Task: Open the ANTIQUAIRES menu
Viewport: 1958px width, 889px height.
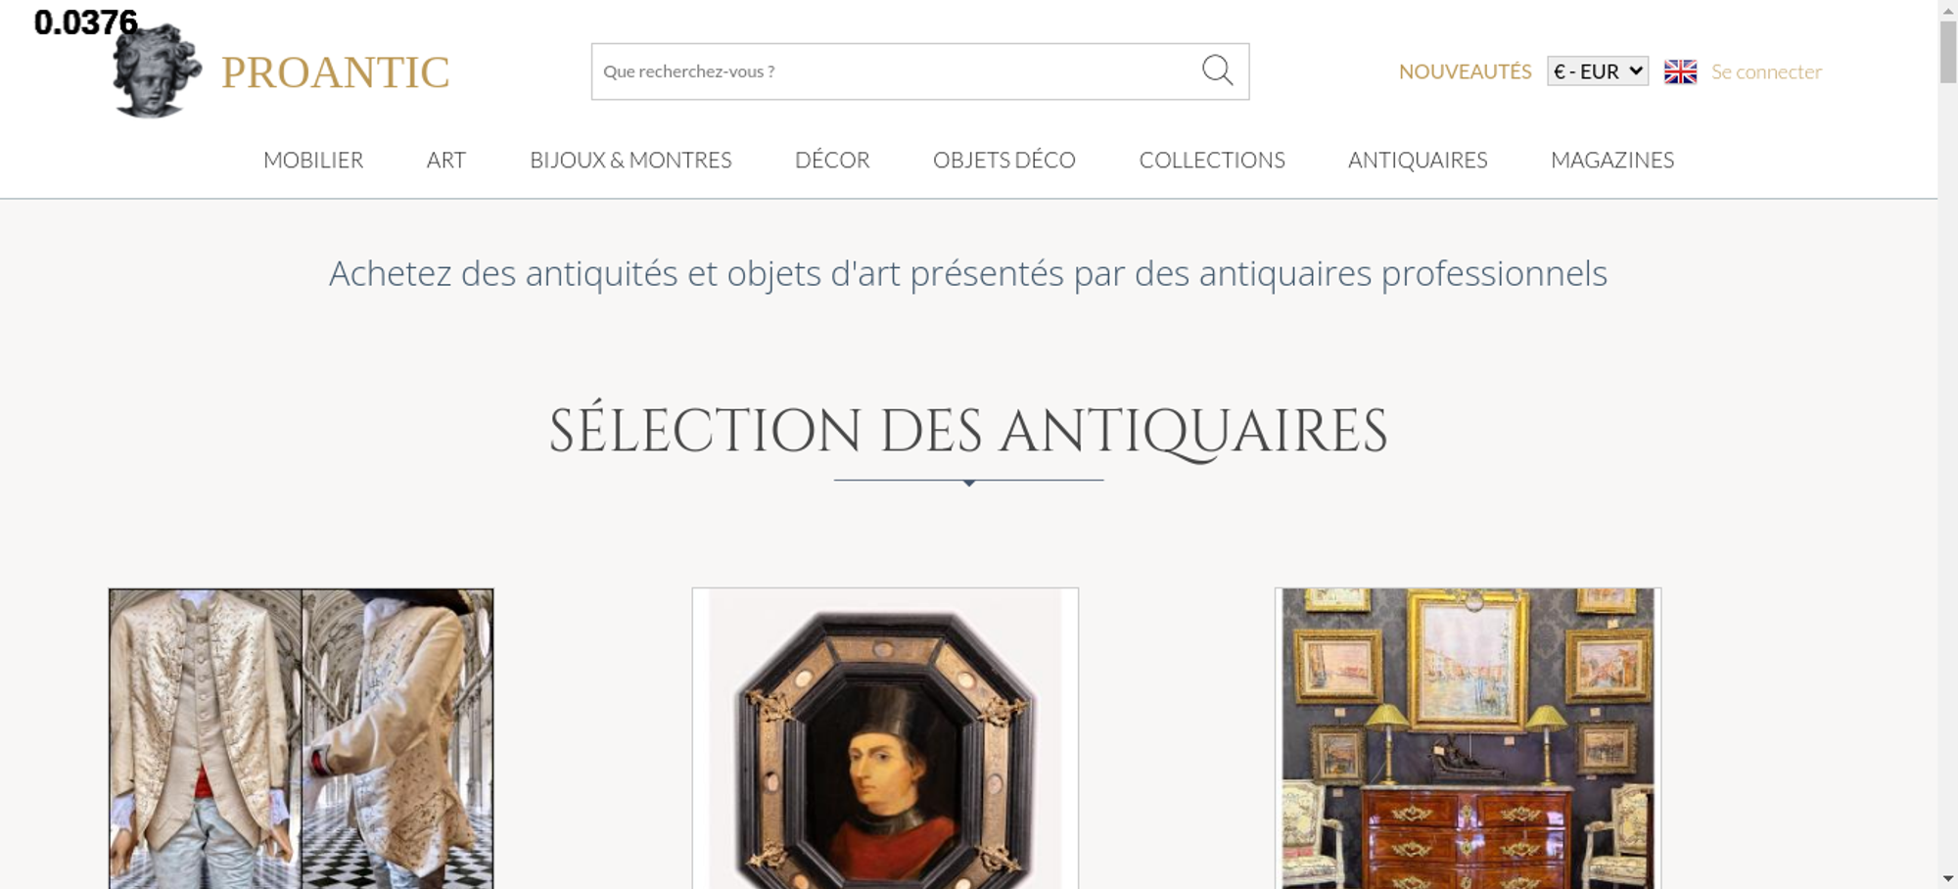Action: (1418, 160)
